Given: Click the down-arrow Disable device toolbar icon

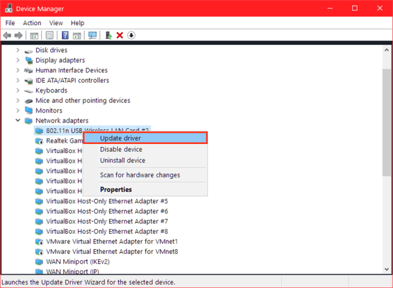Looking at the screenshot, I should [x=131, y=35].
